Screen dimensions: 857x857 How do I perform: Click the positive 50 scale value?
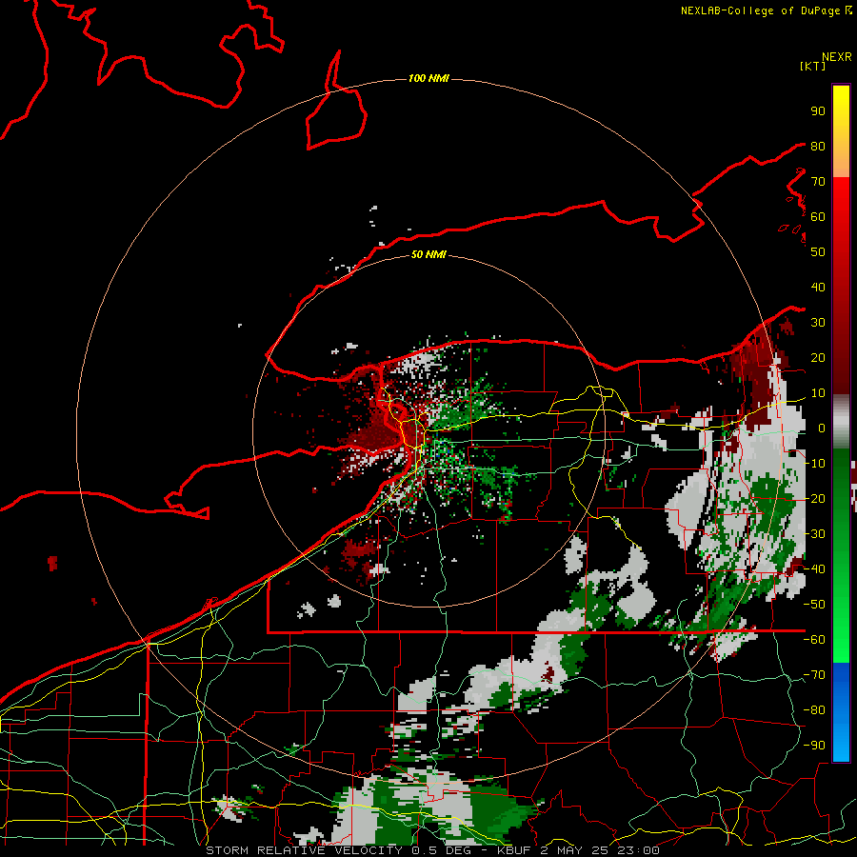pyautogui.click(x=818, y=252)
